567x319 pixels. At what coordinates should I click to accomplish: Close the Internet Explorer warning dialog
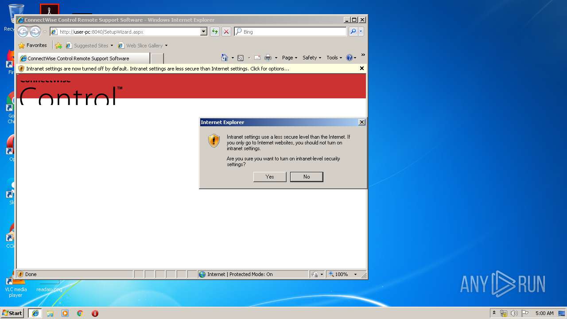362,122
